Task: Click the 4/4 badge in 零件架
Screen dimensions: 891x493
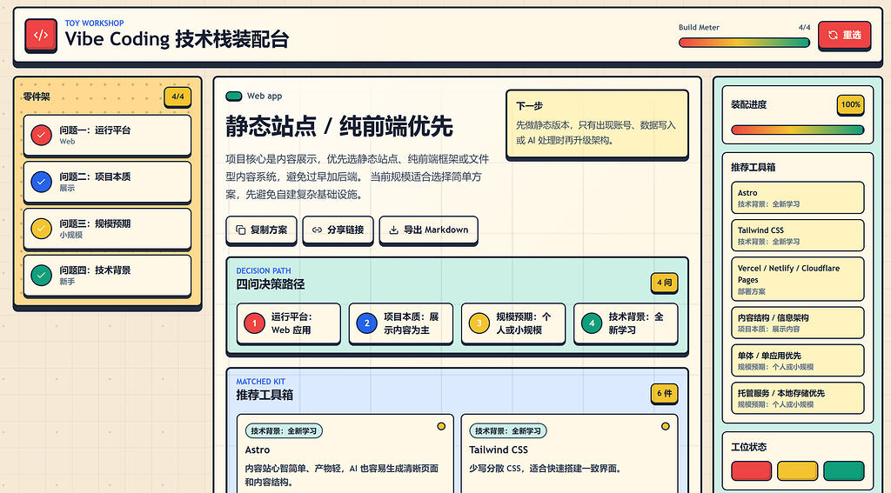Action: tap(178, 97)
